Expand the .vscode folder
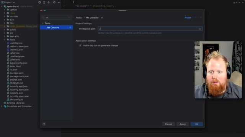This screenshot has height=137, width=245. (x=5, y=16)
